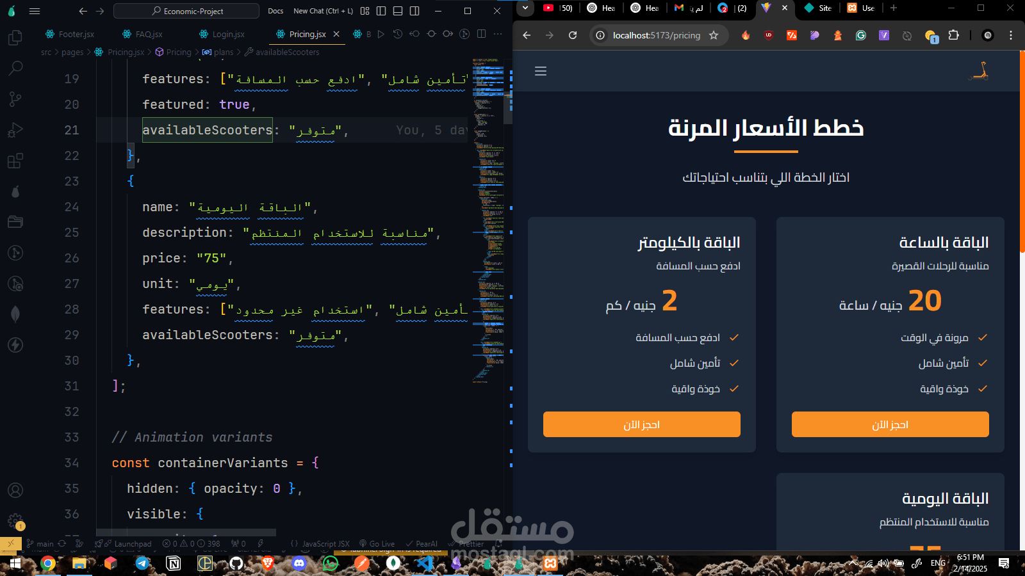Open Telegram from the taskbar

(142, 563)
